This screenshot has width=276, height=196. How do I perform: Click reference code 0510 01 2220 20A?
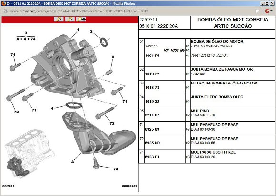158,26
